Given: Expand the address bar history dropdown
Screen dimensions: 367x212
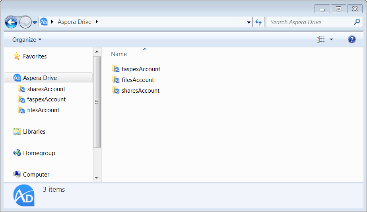Looking at the screenshot, I should click(x=249, y=22).
